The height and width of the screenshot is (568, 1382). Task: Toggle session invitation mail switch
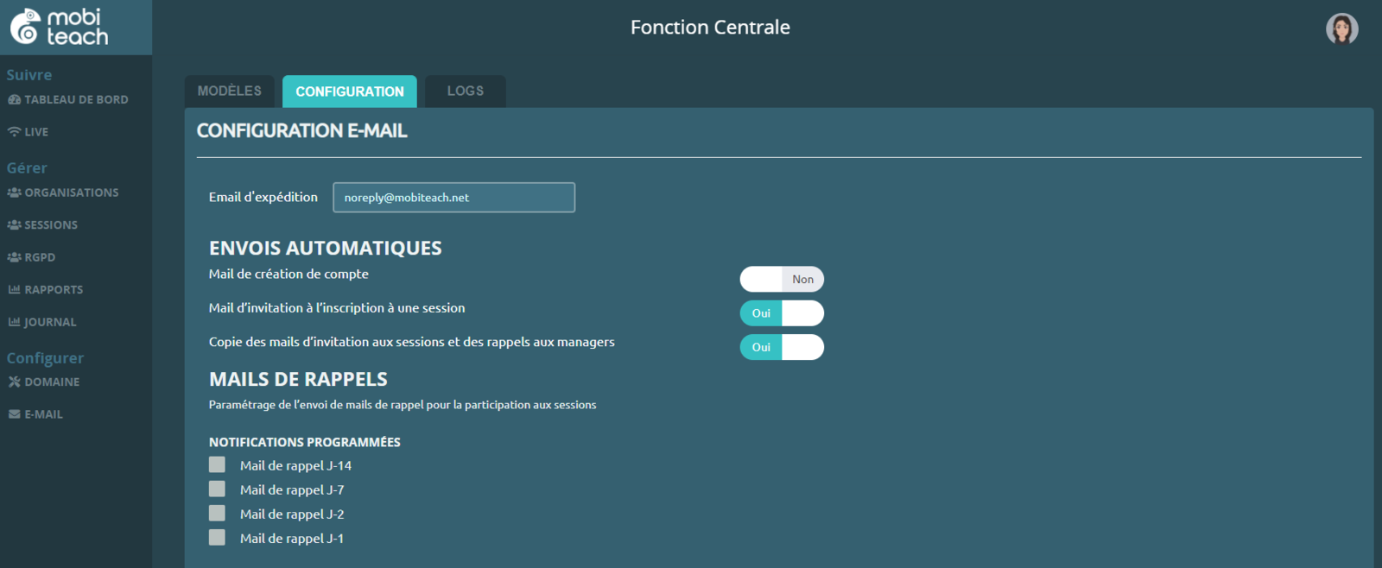[x=782, y=312]
